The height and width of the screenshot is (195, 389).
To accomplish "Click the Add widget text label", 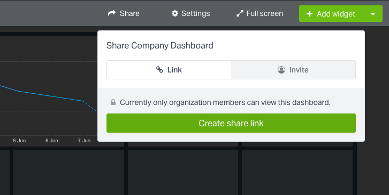I will tap(336, 14).
